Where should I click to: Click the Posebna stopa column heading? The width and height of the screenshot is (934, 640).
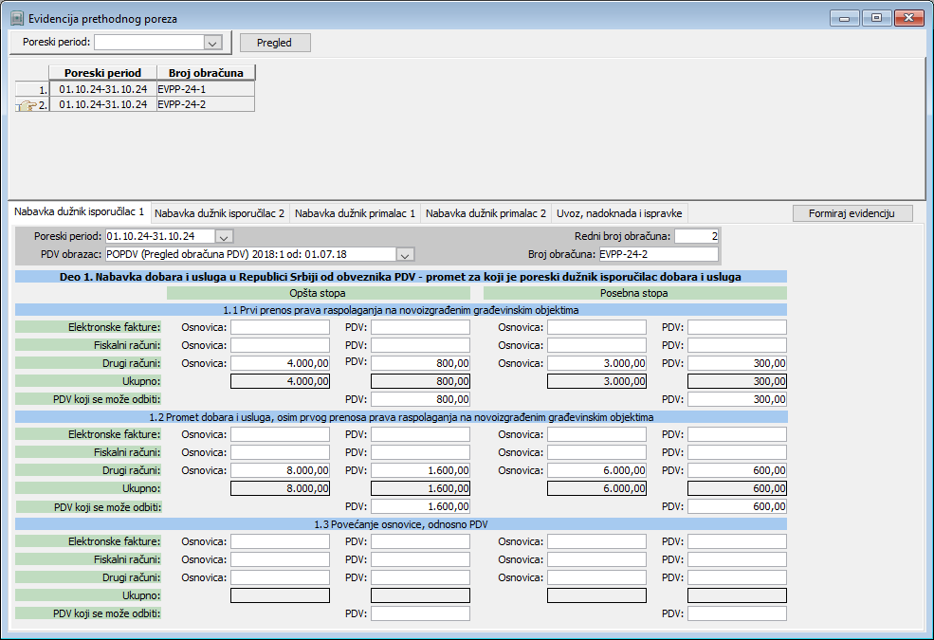(634, 293)
